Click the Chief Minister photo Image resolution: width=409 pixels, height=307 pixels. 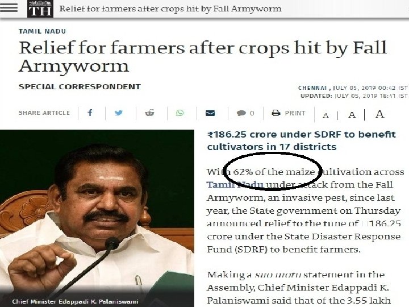pyautogui.click(x=97, y=218)
